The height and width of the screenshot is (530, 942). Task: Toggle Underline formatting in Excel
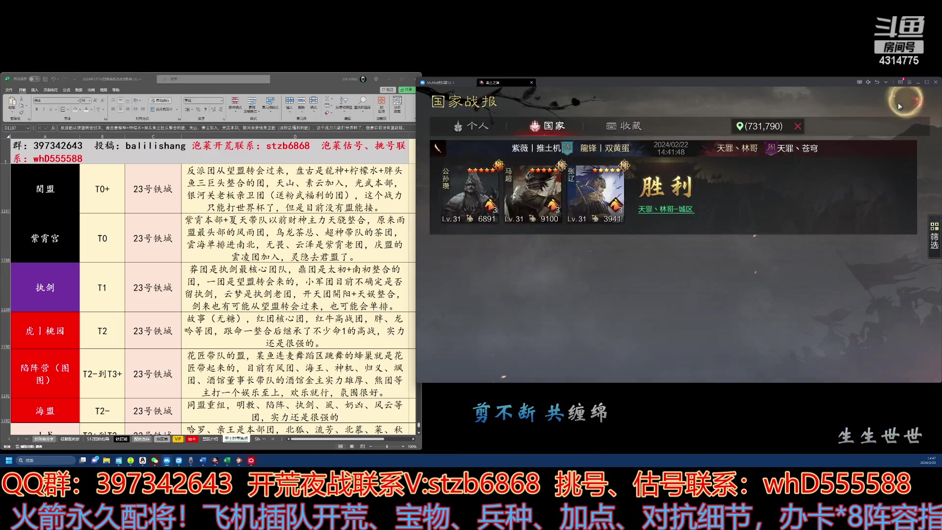[50, 109]
